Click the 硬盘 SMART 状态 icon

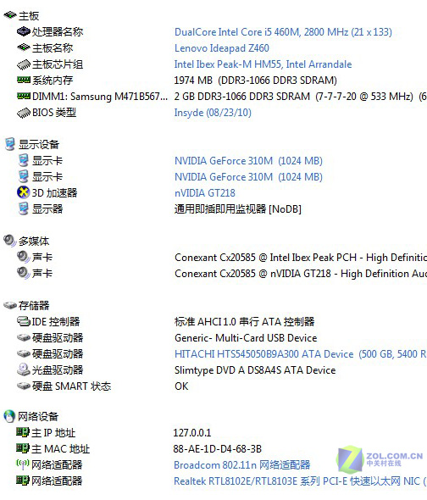(24, 386)
